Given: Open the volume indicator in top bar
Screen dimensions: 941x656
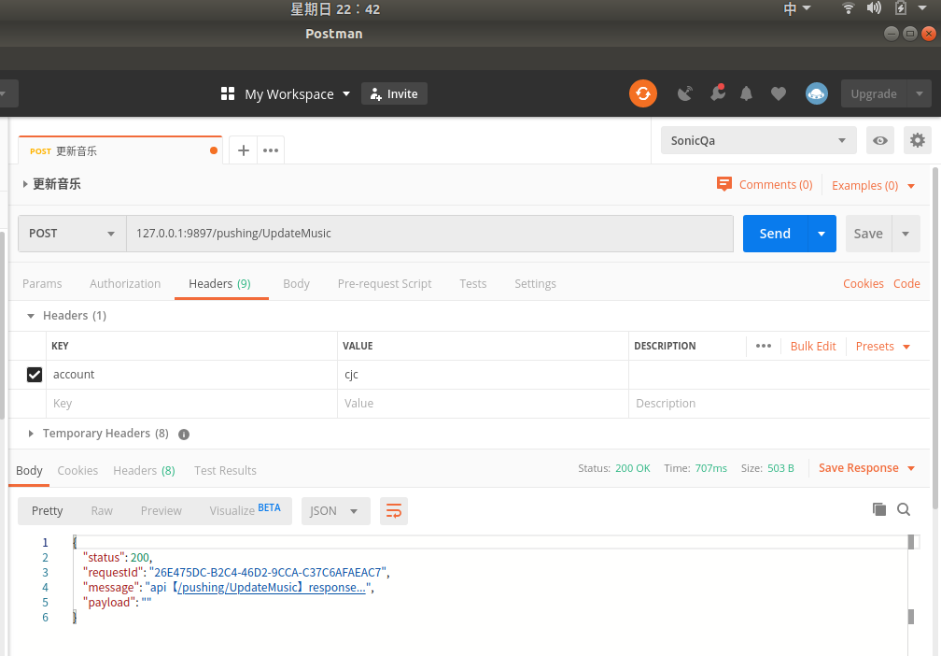Looking at the screenshot, I should (x=874, y=8).
